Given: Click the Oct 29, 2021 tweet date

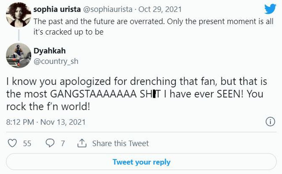Looking at the screenshot, I should [160, 9].
